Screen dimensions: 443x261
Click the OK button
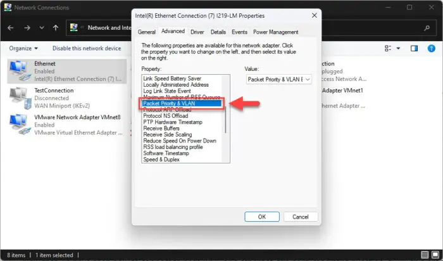tap(262, 217)
